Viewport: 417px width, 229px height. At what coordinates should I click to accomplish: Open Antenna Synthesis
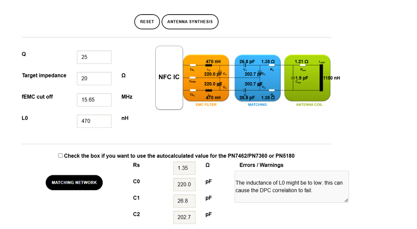click(x=190, y=22)
